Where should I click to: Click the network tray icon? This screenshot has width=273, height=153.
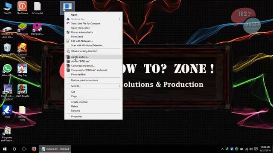pos(247,149)
